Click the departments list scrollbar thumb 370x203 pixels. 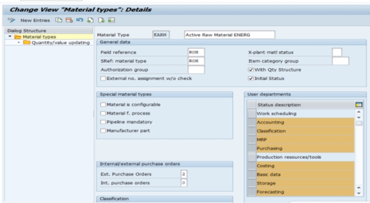(359, 123)
